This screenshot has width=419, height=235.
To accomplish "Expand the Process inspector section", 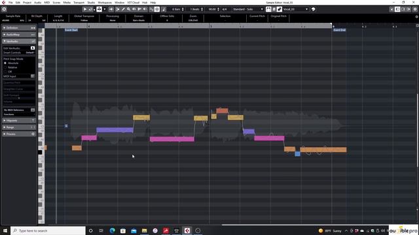I will pos(19,134).
